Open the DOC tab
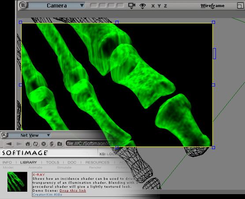This screenshot has width=245, height=199. coord(72,162)
